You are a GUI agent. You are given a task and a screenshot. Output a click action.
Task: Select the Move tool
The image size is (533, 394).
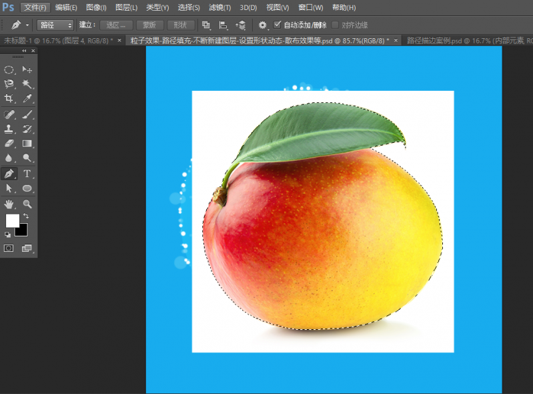(x=27, y=69)
